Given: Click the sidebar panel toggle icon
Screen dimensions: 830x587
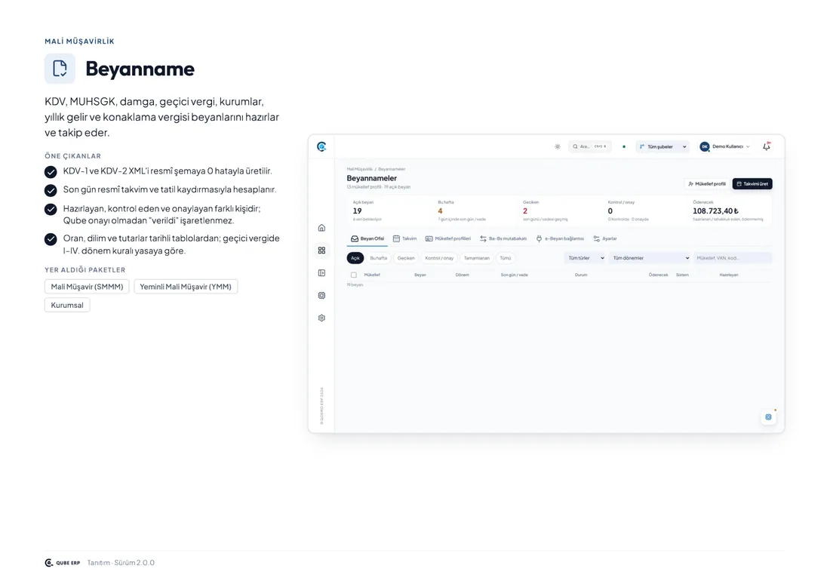Looking at the screenshot, I should pos(321,273).
